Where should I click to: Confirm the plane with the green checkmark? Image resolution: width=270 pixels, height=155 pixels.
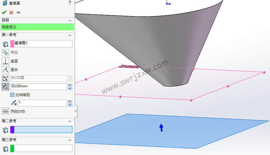pos(4,12)
